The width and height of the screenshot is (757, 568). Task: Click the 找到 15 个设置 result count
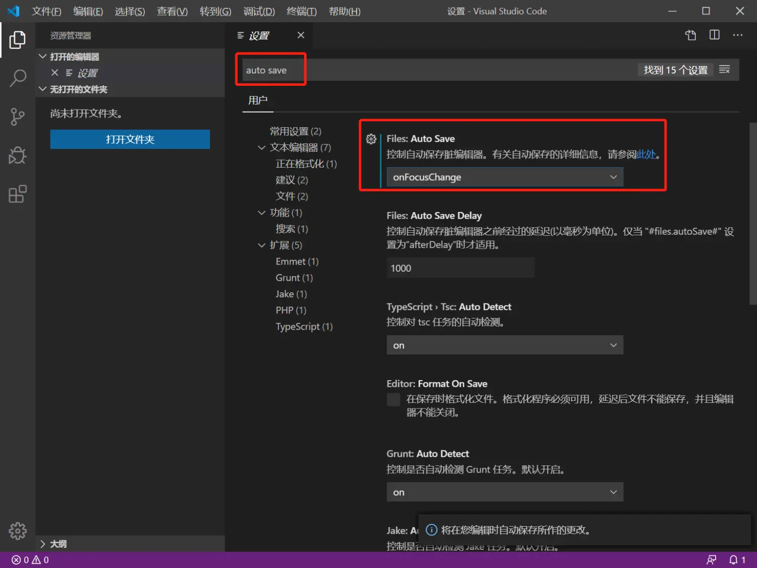[675, 70]
